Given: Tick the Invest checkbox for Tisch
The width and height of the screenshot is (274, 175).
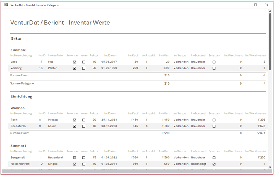Looking at the screenshot, I should click(84, 120).
